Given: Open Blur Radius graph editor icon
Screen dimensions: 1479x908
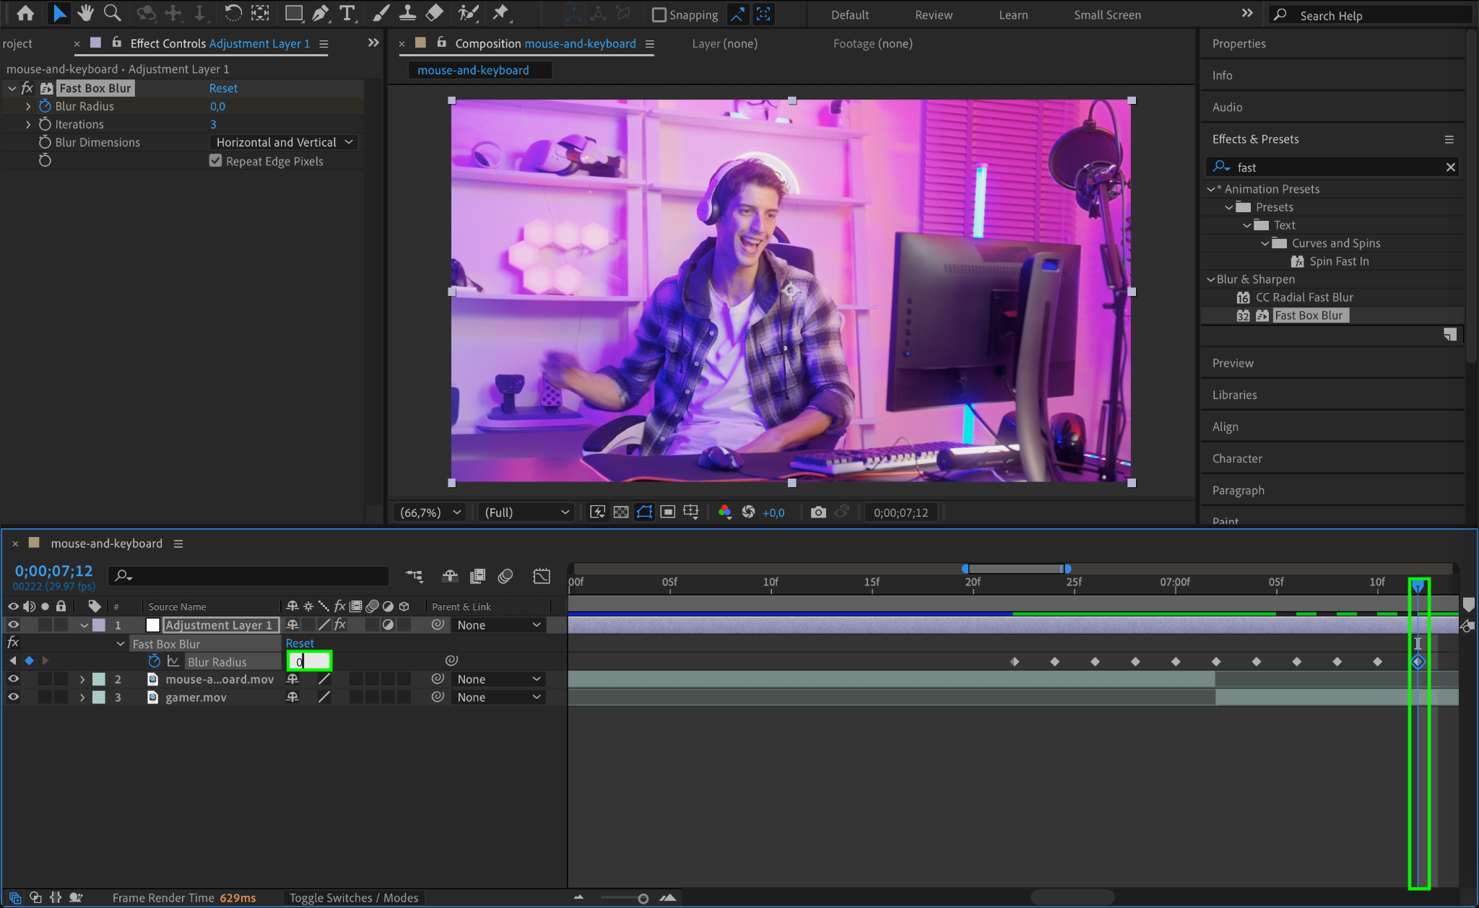Looking at the screenshot, I should (173, 661).
